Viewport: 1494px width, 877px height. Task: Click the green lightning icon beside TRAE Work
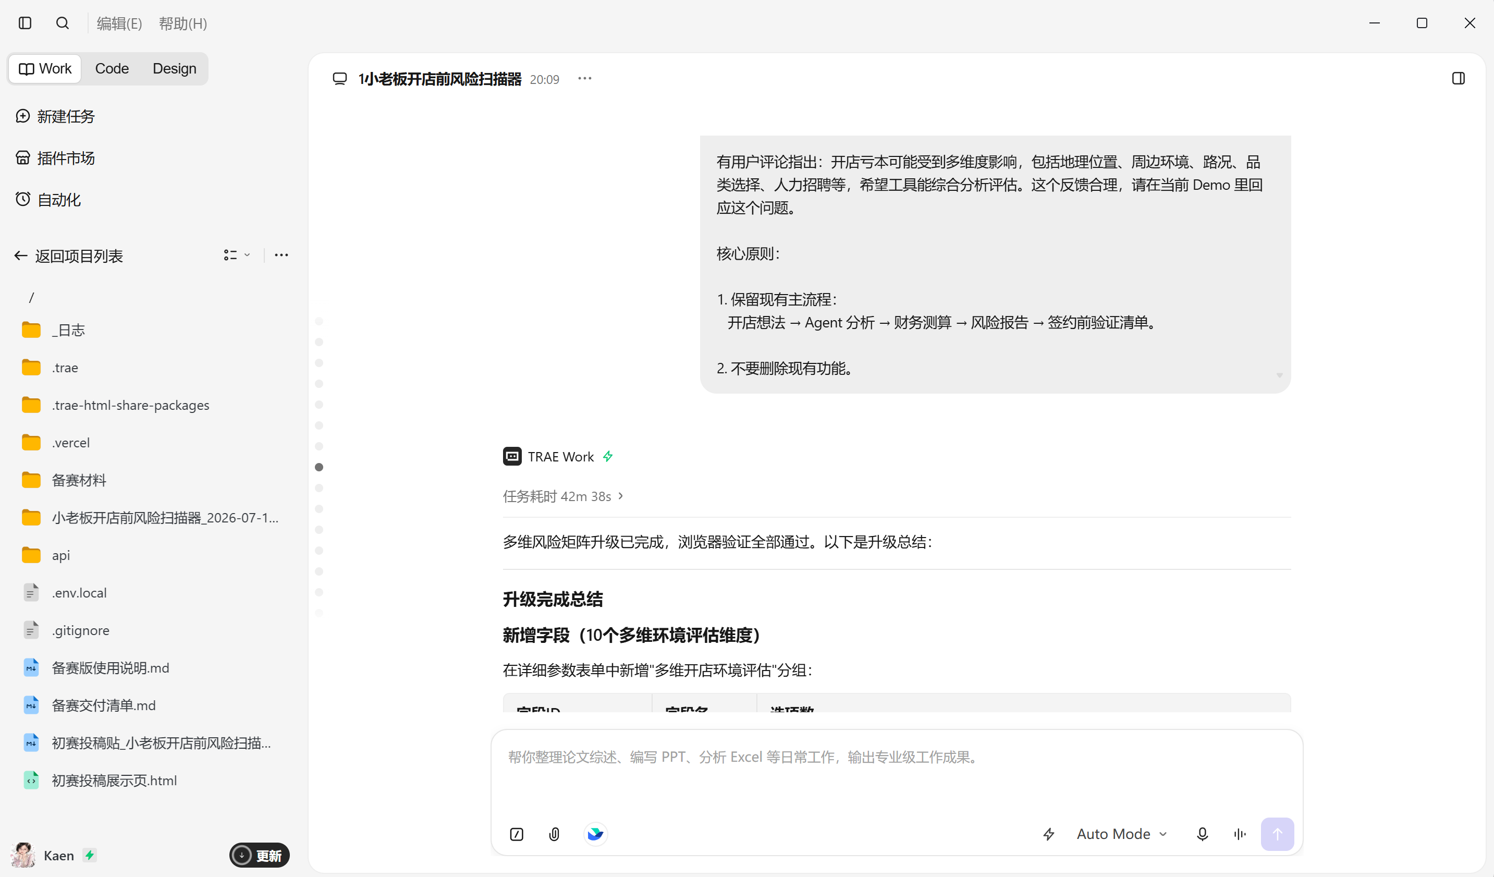608,456
